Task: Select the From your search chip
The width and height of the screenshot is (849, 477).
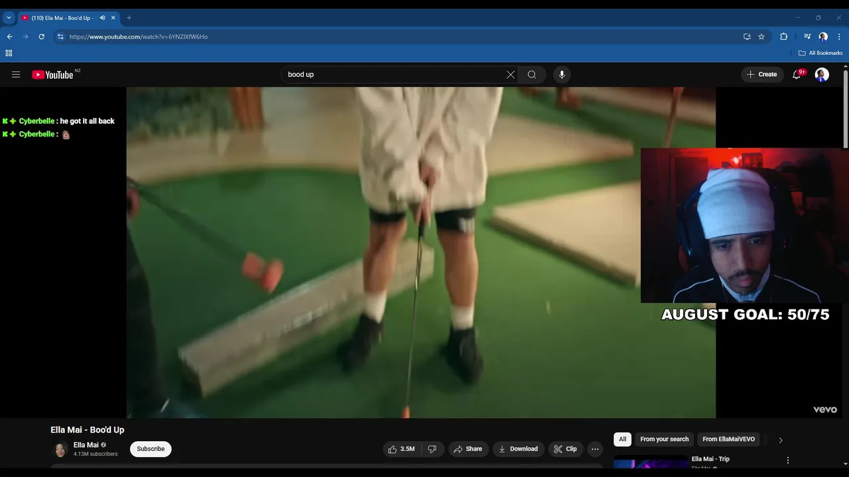Action: pyautogui.click(x=665, y=439)
